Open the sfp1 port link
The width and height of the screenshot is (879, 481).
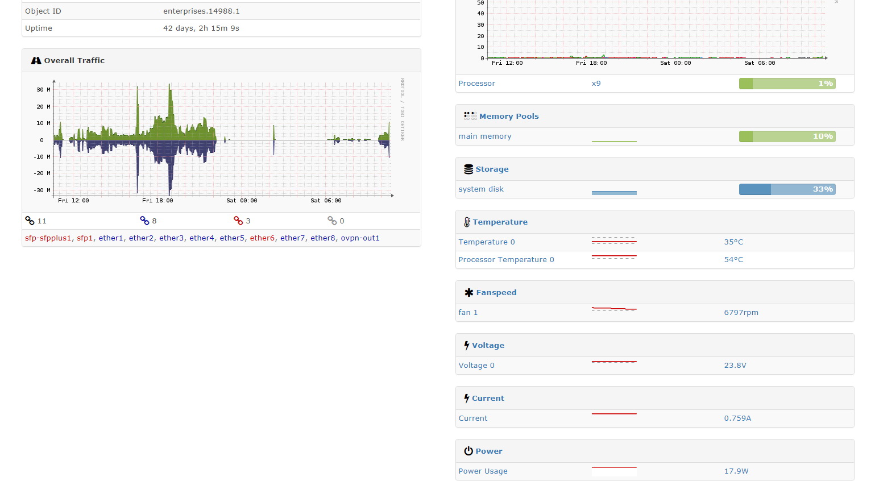[85, 238]
